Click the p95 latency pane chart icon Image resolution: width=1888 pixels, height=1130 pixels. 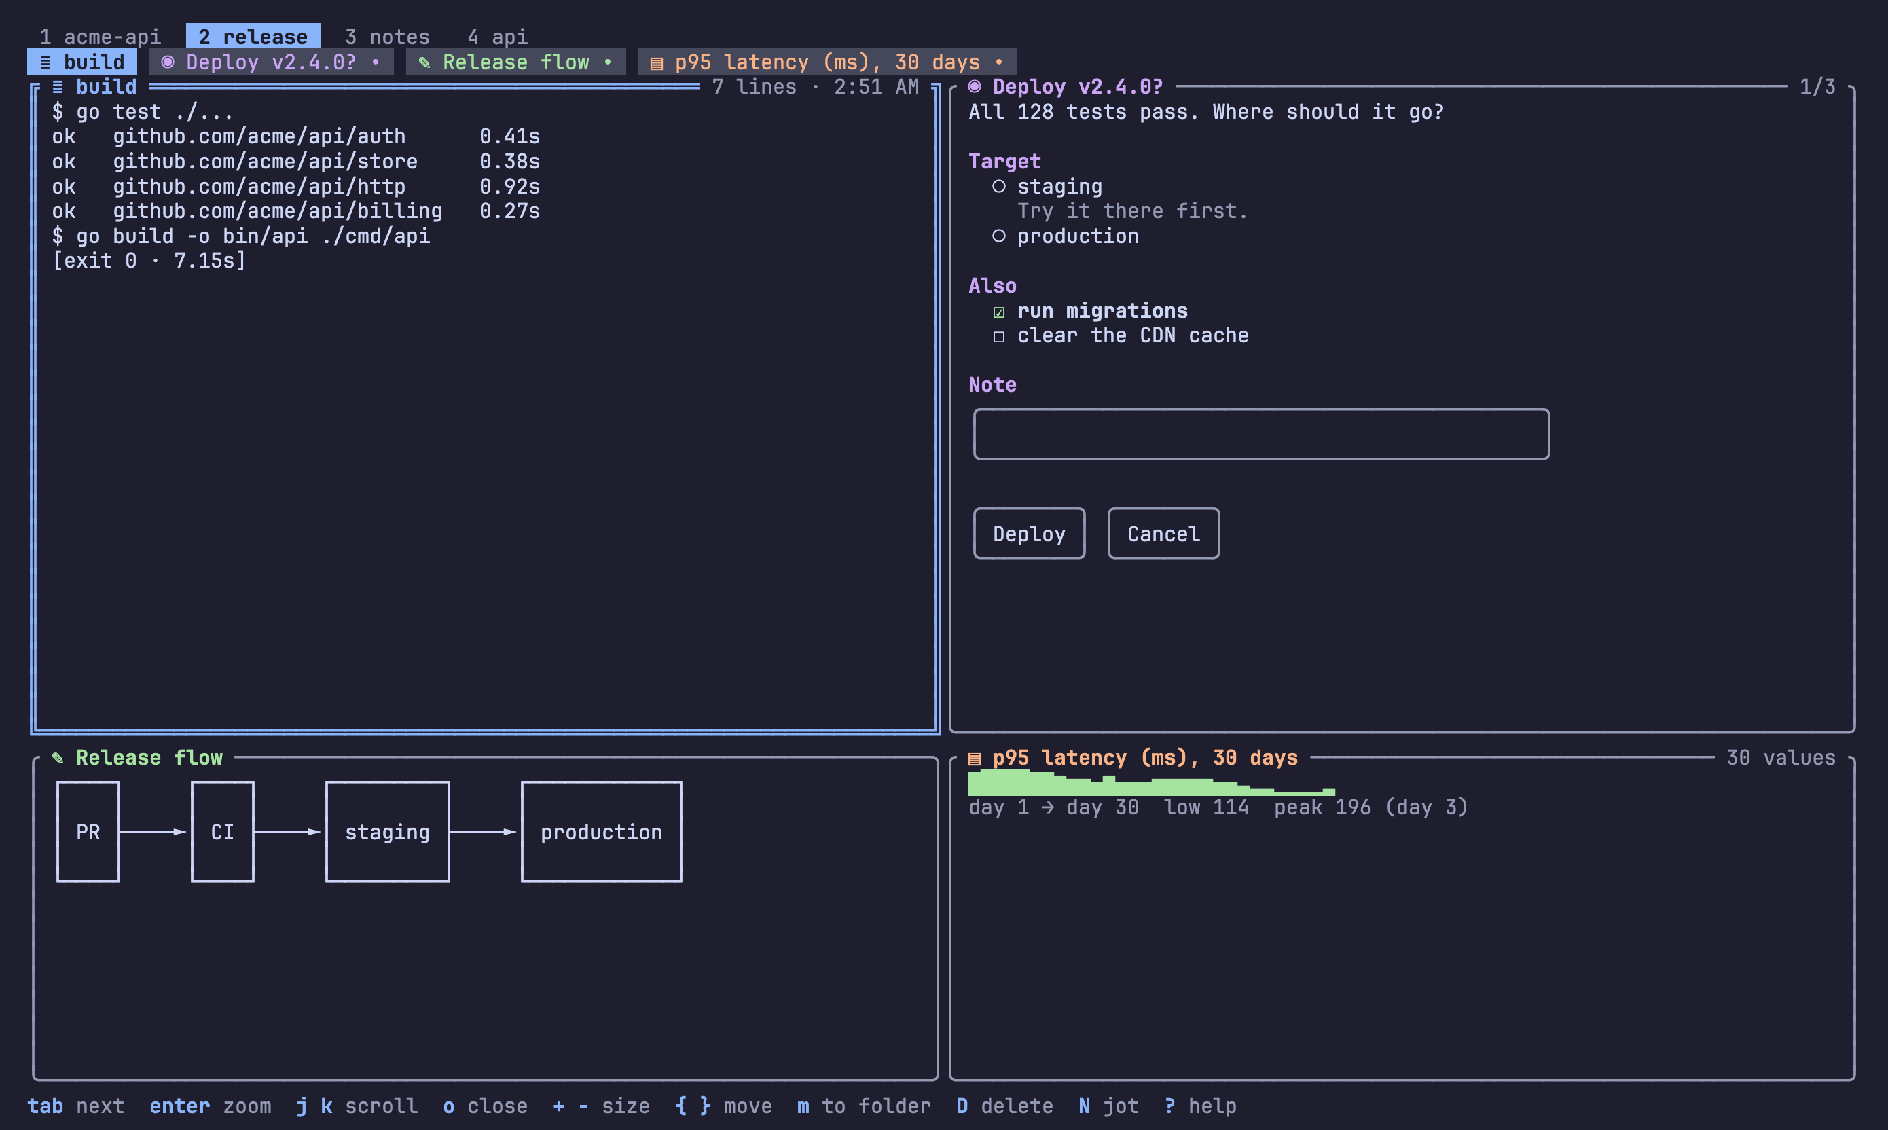[x=975, y=758]
